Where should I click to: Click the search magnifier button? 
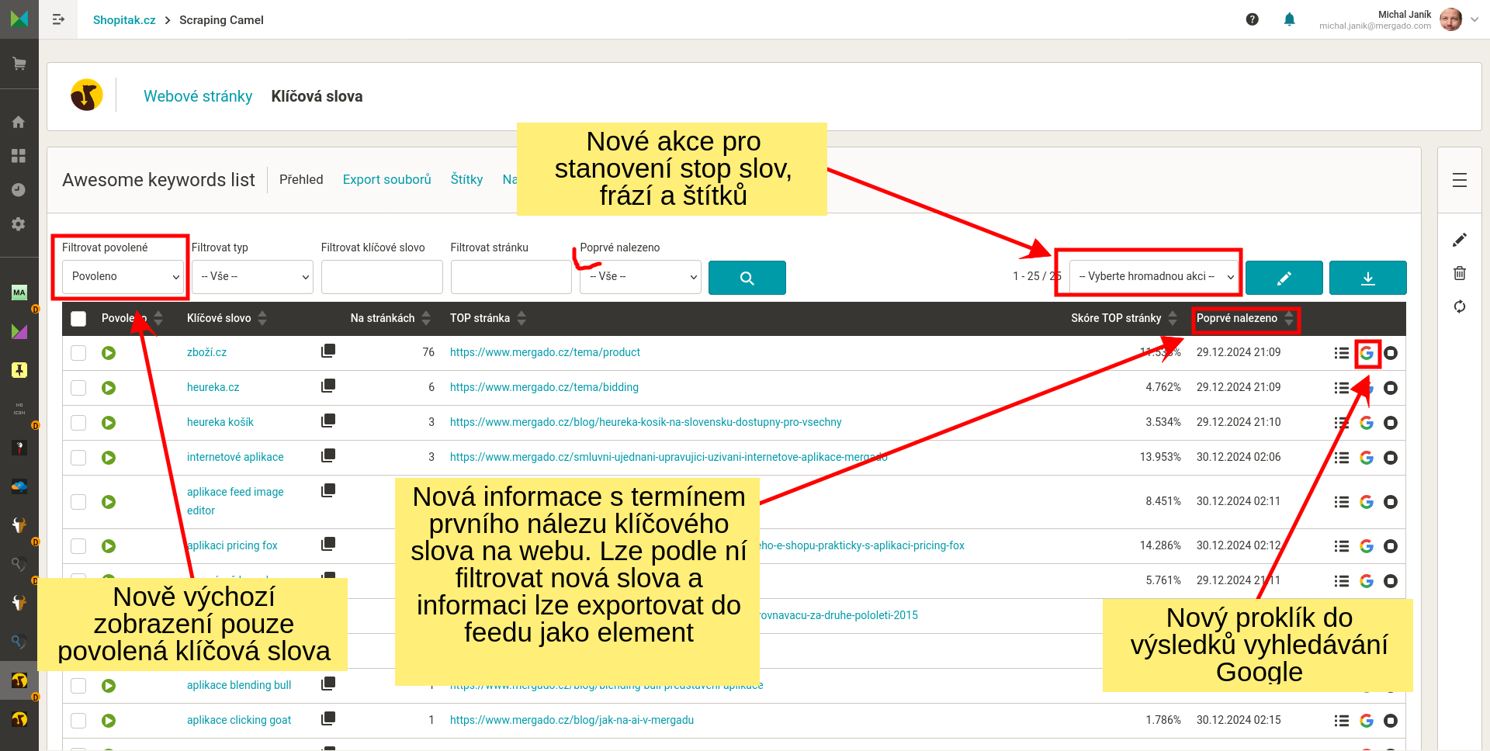point(747,278)
